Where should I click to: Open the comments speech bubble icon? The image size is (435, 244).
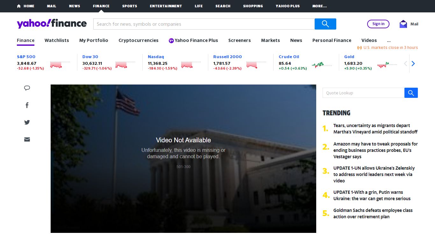click(x=27, y=88)
